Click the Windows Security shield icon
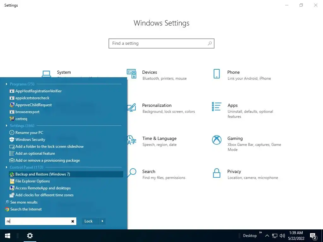This screenshot has height=242, width=323. pyautogui.click(x=12, y=140)
